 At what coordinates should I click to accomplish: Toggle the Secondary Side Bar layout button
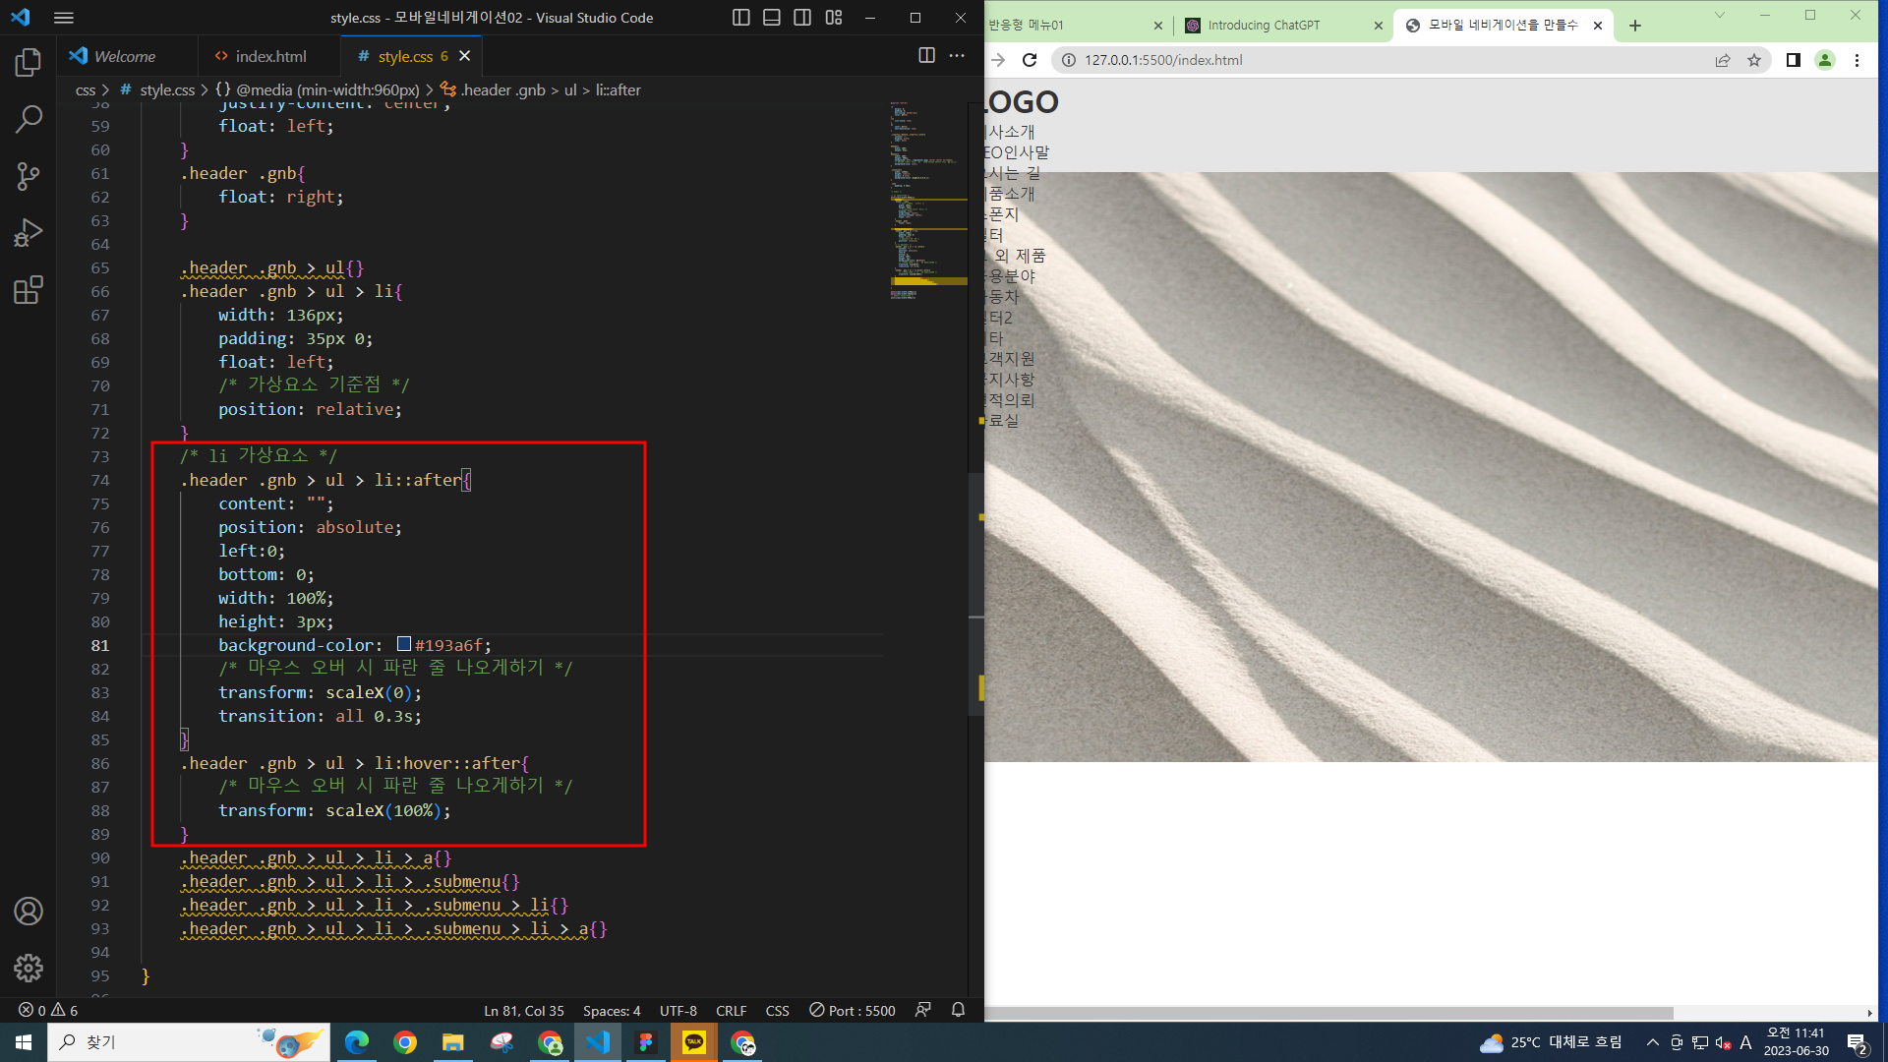802,18
